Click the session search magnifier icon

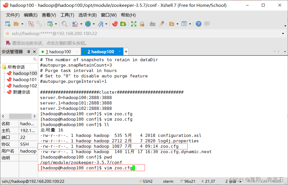(35, 59)
